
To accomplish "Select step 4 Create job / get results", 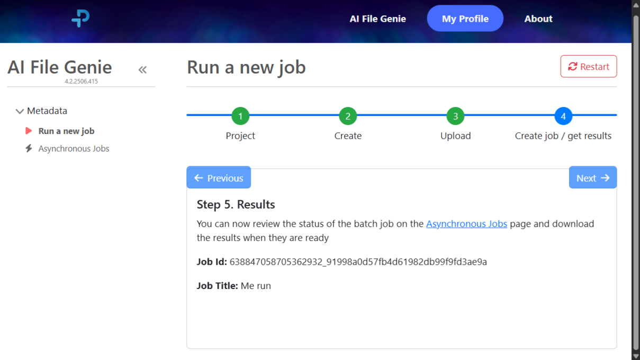I will (563, 116).
